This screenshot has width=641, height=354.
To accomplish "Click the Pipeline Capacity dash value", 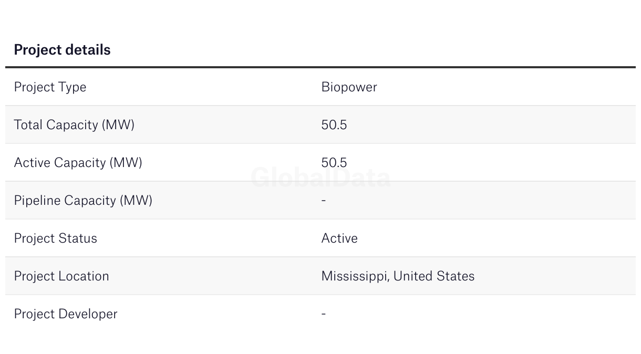I will click(x=324, y=200).
